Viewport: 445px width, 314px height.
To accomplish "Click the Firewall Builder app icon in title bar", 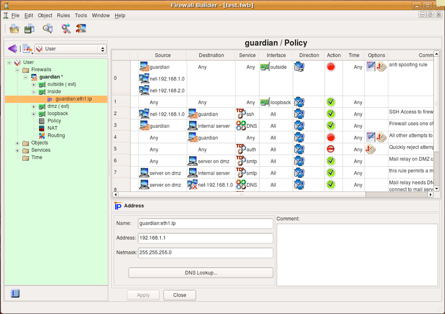I will tap(7, 5).
